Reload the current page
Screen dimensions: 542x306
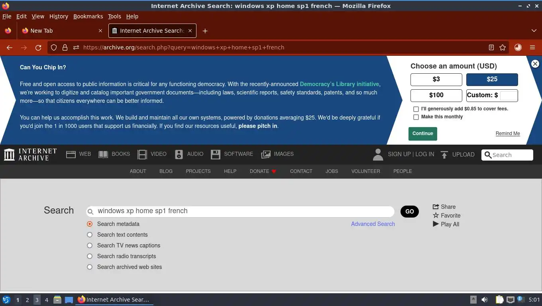pyautogui.click(x=38, y=47)
